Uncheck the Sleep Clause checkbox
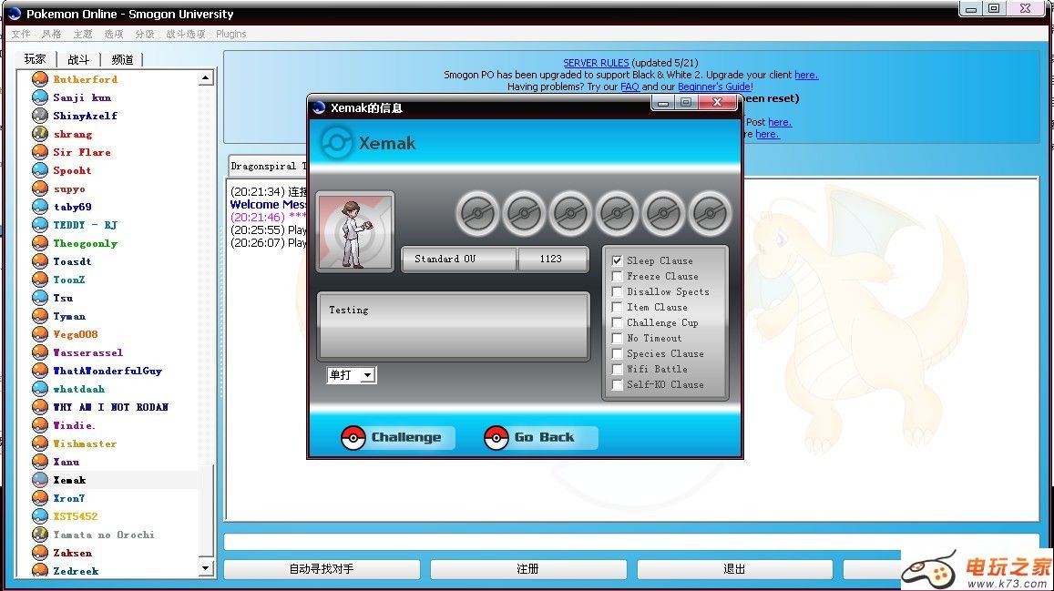 (617, 260)
